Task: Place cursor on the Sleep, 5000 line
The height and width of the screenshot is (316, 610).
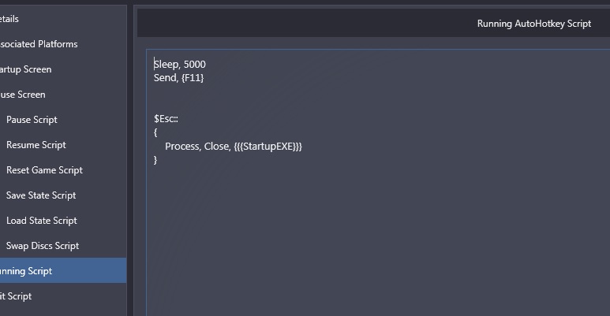Action: 180,64
